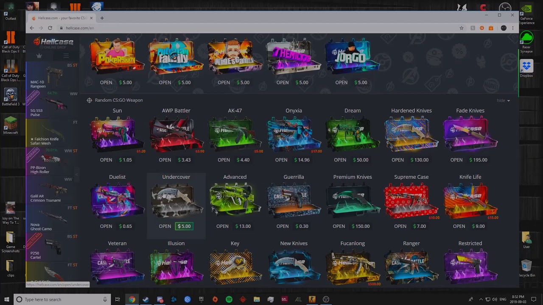The image size is (543, 305).
Task: Switch to Chrome in taskbar
Action: [x=132, y=299]
